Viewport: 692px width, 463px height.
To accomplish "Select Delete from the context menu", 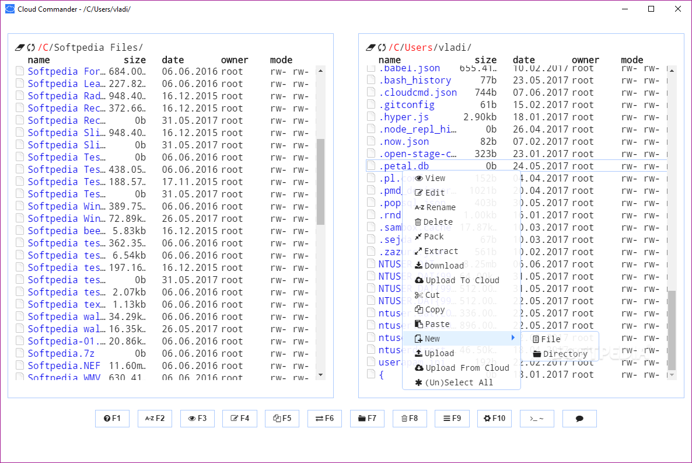I will 462,222.
